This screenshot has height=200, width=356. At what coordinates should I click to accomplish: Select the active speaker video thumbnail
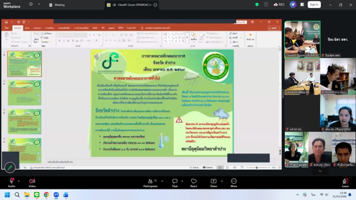click(302, 39)
